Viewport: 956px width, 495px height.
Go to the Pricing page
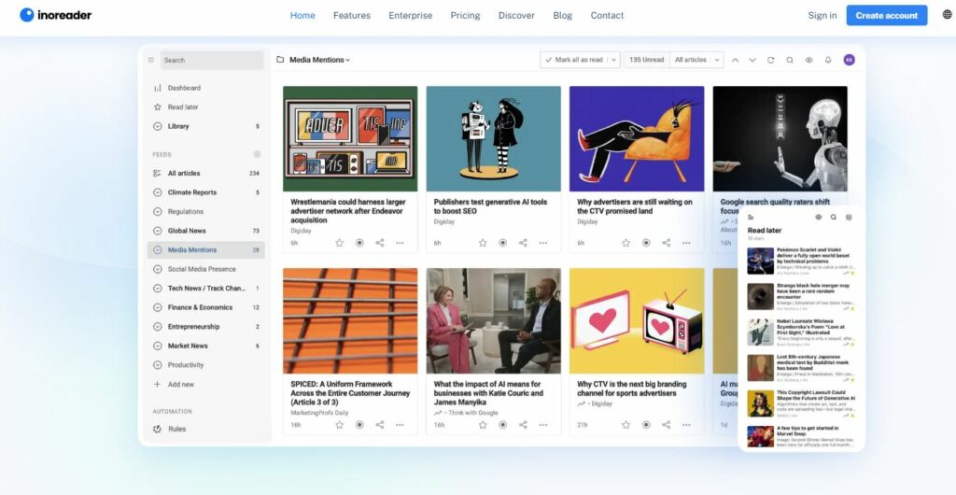click(x=465, y=15)
